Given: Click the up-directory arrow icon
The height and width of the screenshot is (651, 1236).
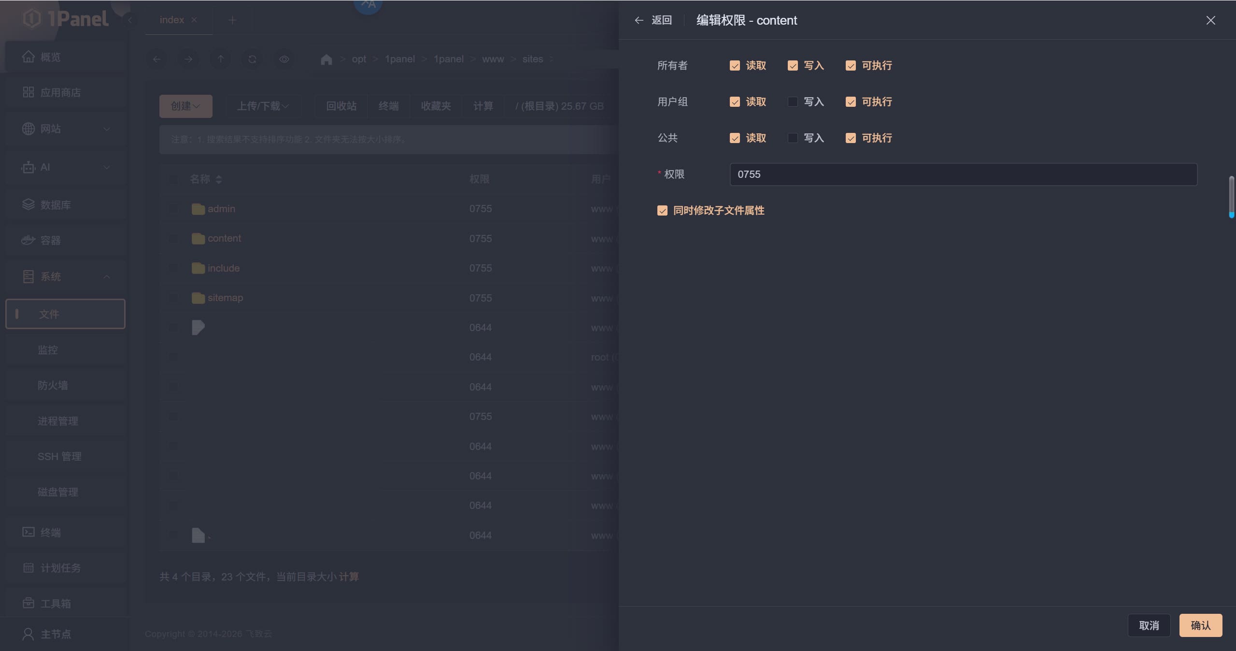Looking at the screenshot, I should coord(220,59).
